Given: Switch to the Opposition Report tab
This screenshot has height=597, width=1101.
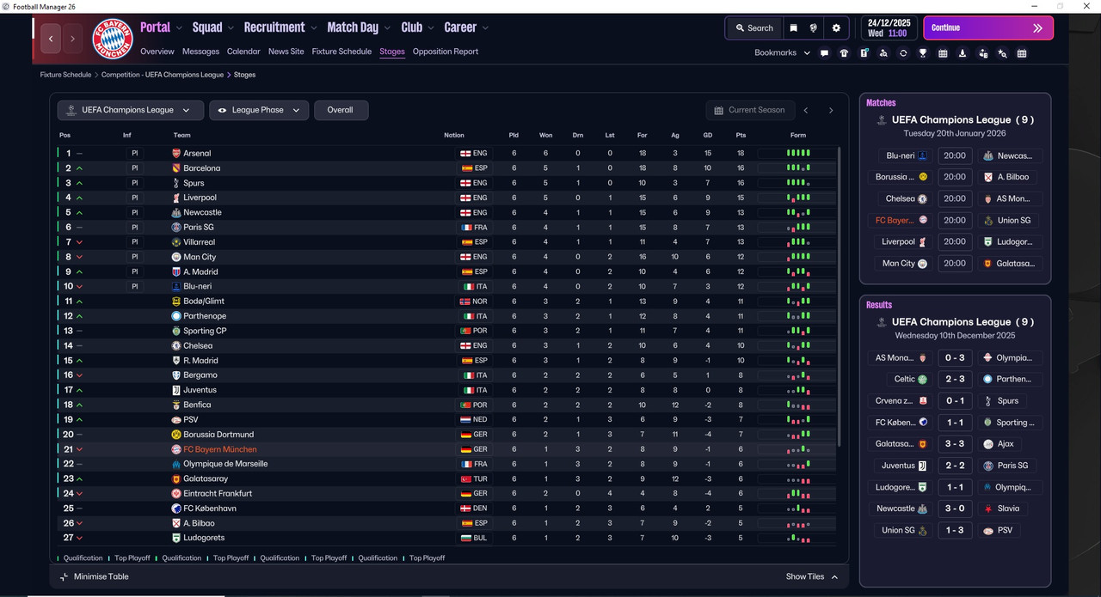Looking at the screenshot, I should 446,52.
